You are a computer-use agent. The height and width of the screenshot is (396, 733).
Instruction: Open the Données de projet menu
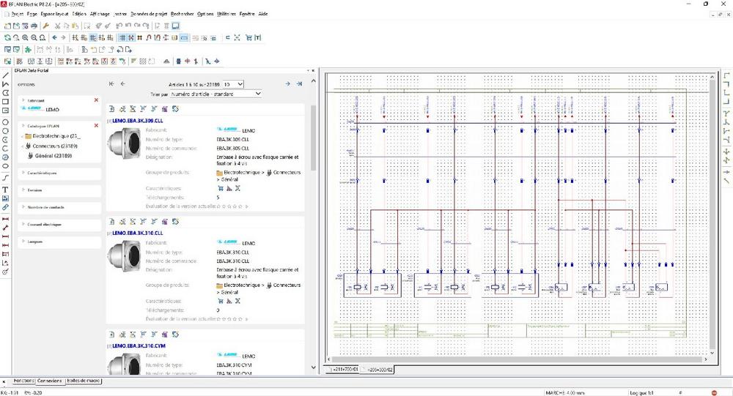pyautogui.click(x=149, y=14)
